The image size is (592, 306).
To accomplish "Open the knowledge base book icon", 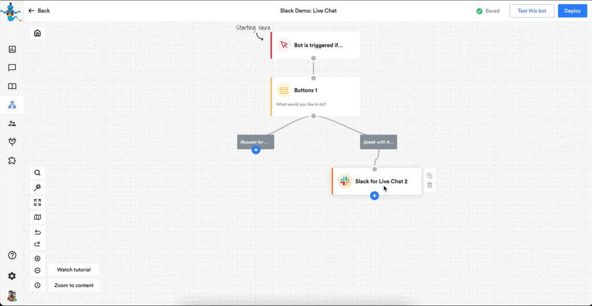I will 12,87.
